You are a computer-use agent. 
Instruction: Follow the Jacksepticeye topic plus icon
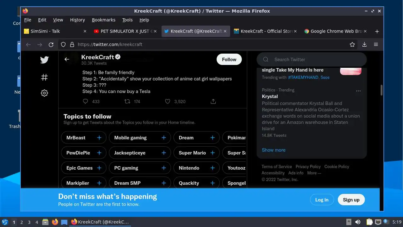pos(164,153)
